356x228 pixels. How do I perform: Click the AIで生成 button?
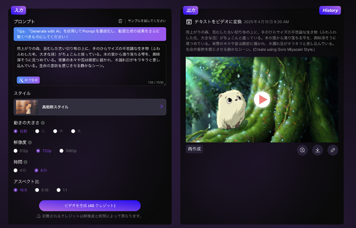tap(28, 80)
